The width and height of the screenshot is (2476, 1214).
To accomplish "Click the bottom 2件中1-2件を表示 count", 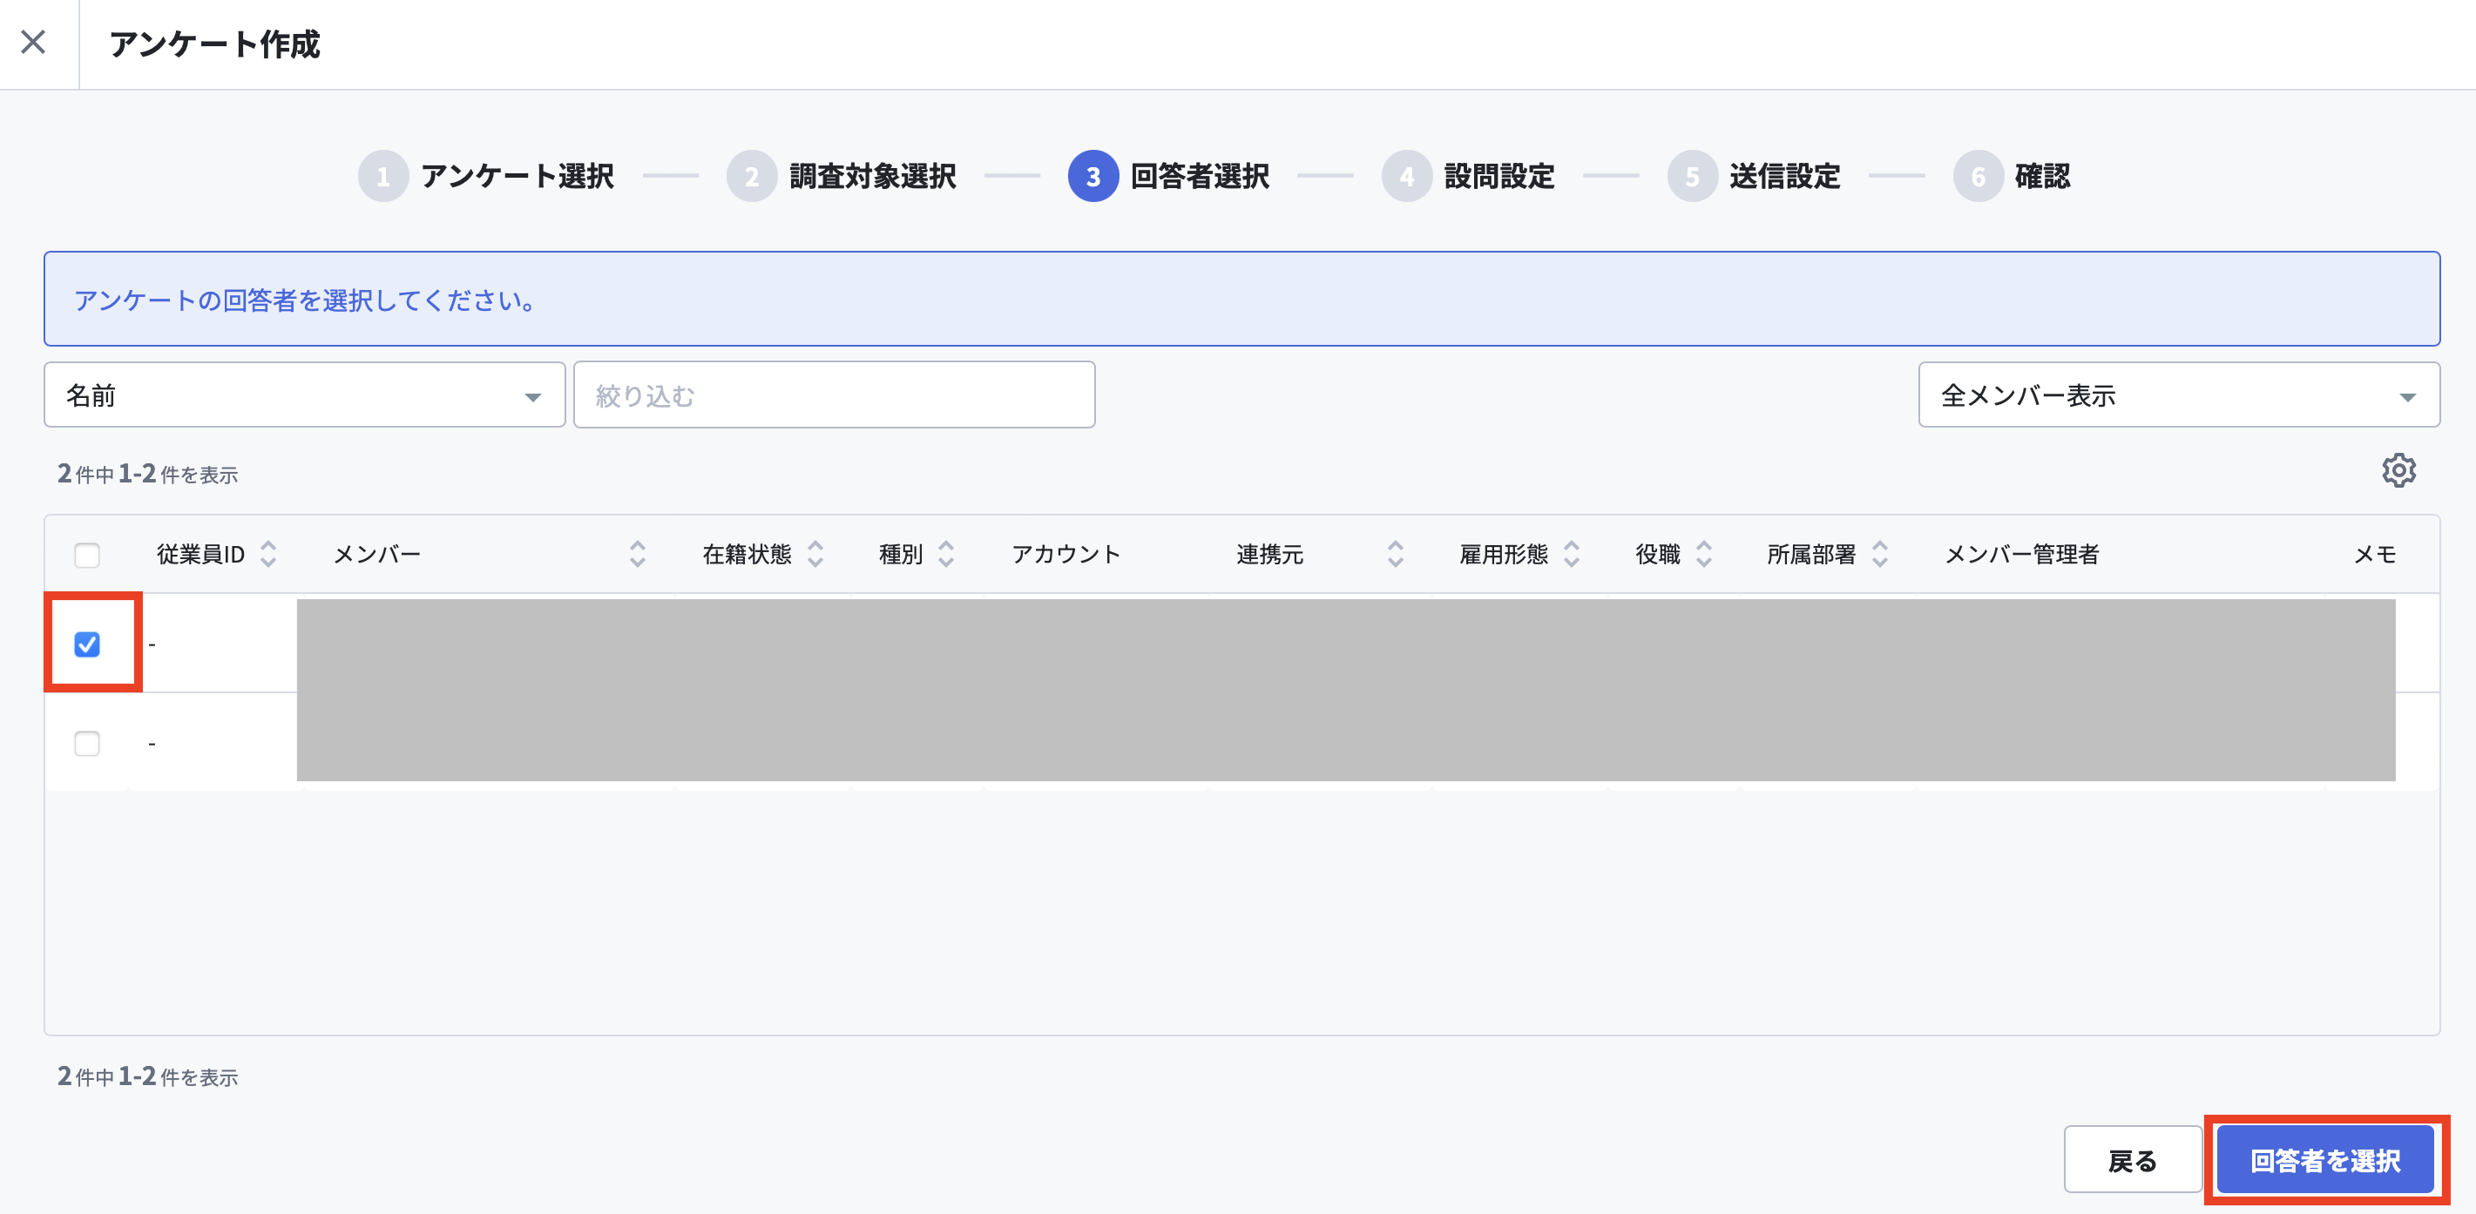I will point(148,1076).
